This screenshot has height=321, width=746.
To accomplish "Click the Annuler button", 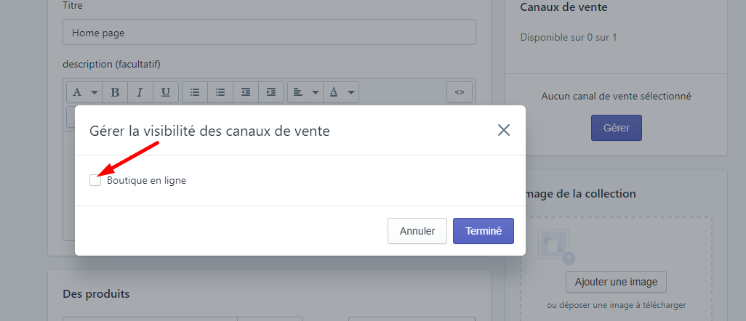I will pos(417,231).
